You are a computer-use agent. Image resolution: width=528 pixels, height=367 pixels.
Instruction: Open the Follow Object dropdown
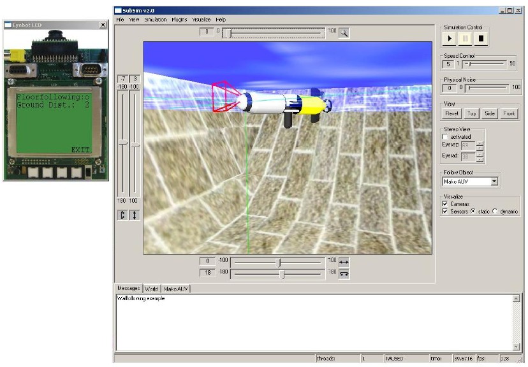494,182
